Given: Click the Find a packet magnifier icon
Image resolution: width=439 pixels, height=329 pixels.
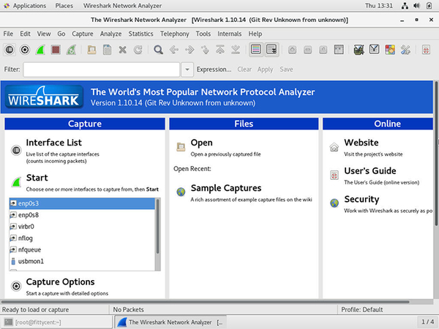Looking at the screenshot, I should click(x=158, y=50).
